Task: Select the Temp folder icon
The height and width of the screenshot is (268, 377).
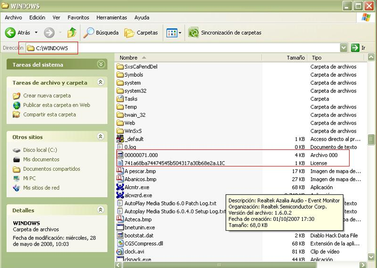Action: (120, 107)
